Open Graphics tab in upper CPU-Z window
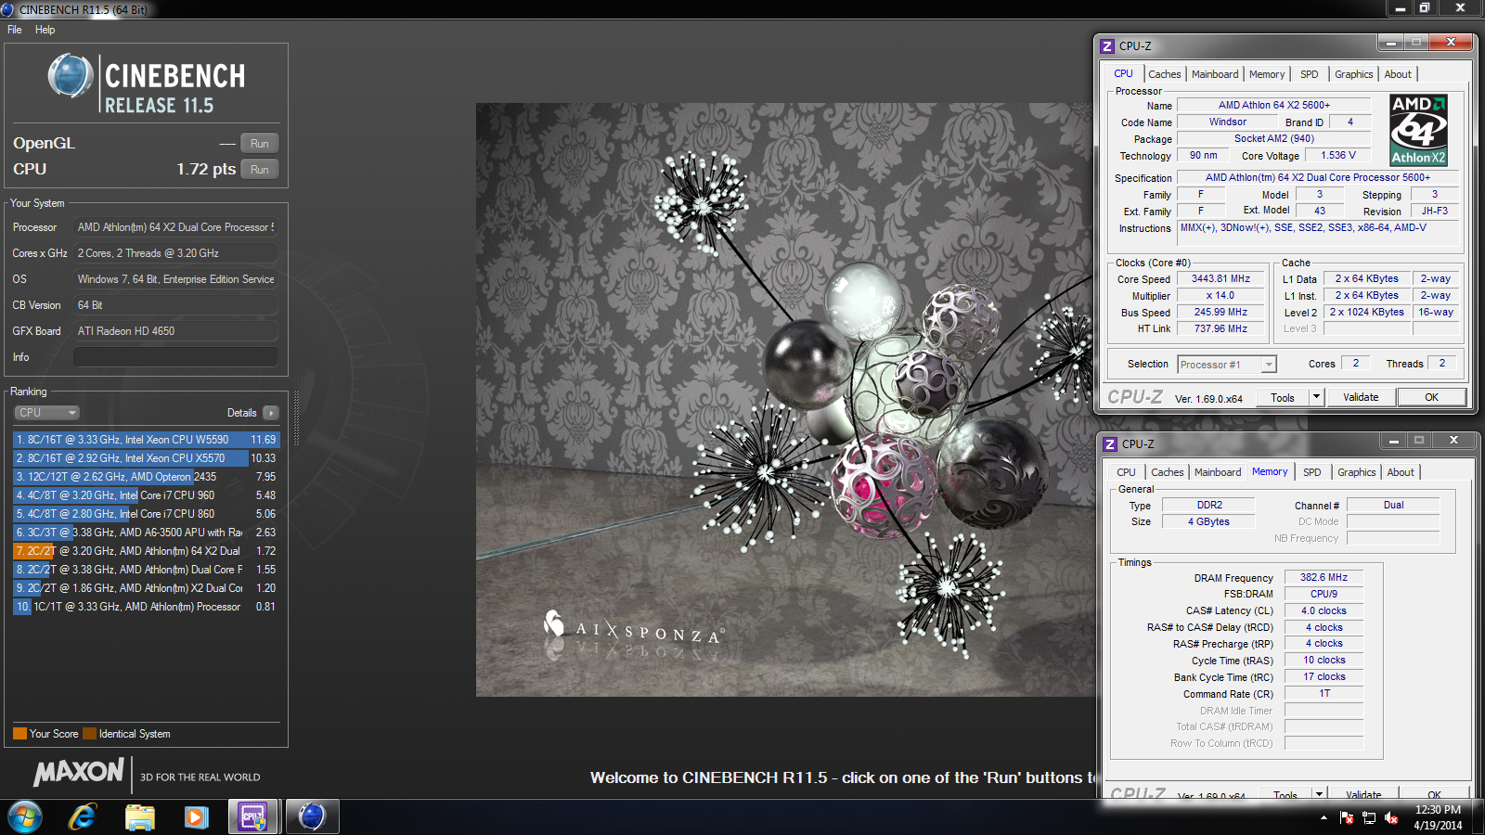This screenshot has width=1485, height=835. 1354,74
